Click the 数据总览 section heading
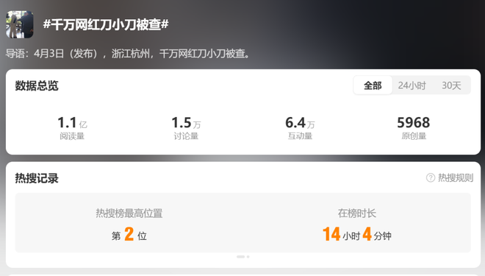This screenshot has width=485, height=276. point(37,85)
